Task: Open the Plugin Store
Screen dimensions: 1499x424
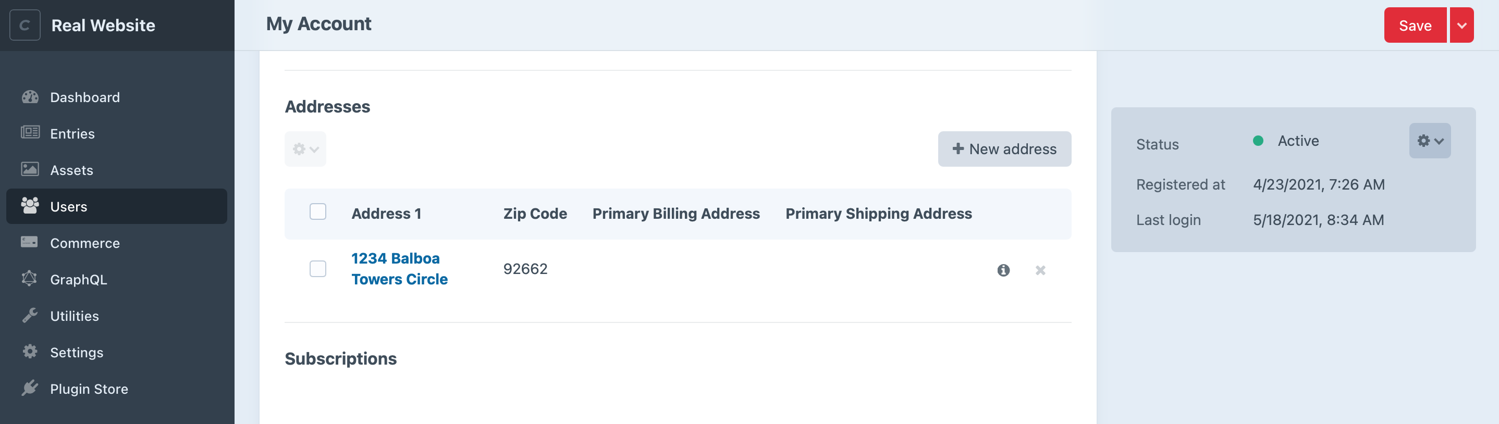Action: point(89,389)
